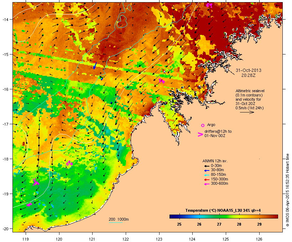The image size is (292, 242).
Task: Click magenta drifter marker near 119.3E 18.7S
Action: coord(36,182)
